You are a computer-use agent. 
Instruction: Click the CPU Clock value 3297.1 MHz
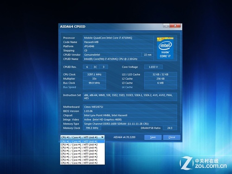click(x=94, y=74)
